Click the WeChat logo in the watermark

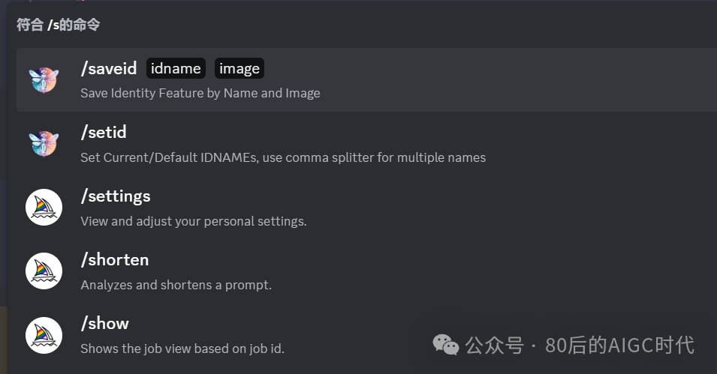[446, 345]
